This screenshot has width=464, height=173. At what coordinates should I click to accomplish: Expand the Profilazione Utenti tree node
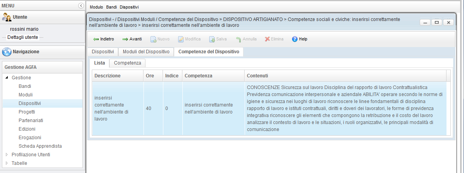click(x=7, y=155)
